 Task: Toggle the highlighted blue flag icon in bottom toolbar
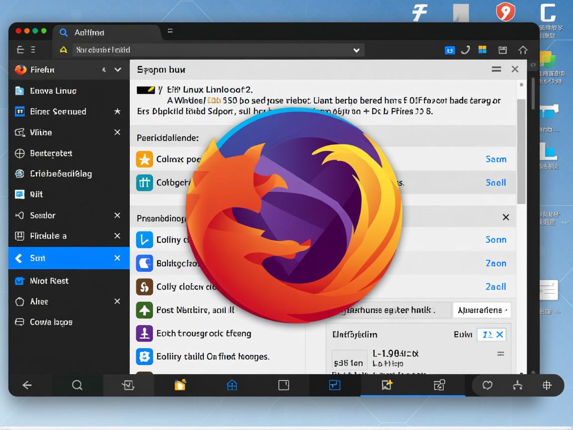pos(334,385)
